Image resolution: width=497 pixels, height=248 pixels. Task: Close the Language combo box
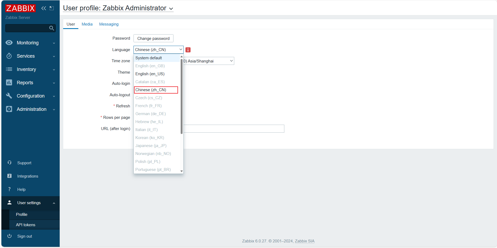[x=159, y=50]
